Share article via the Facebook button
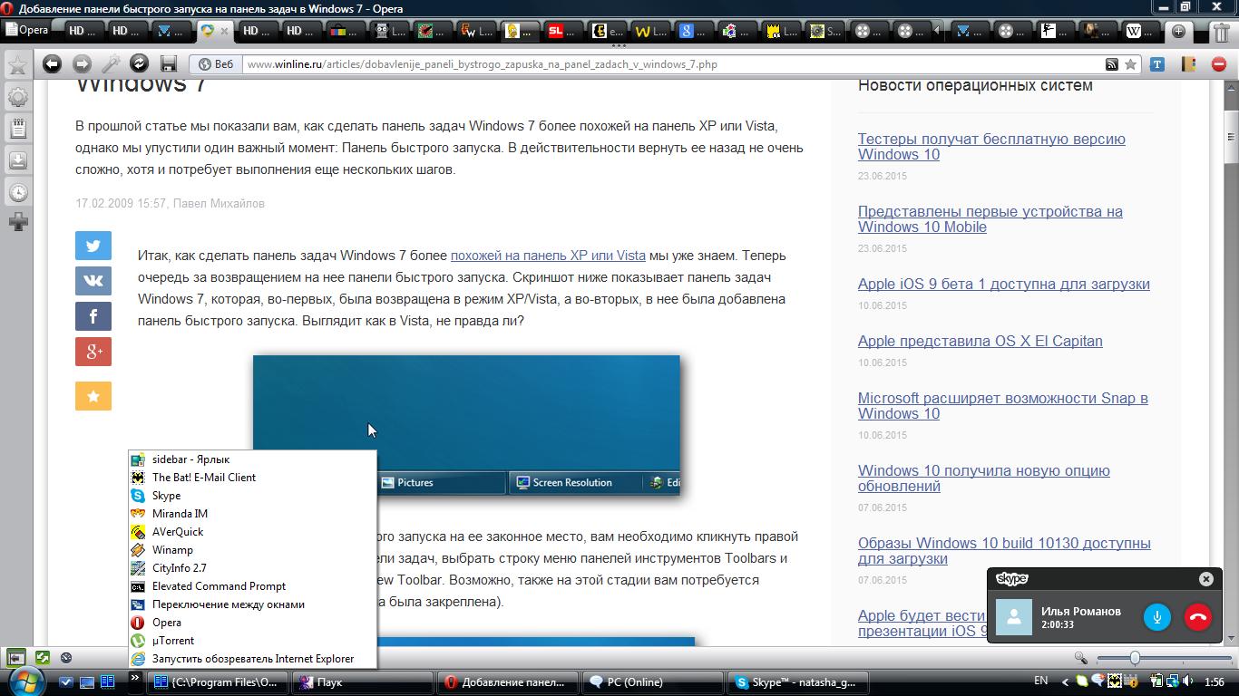The image size is (1239, 696). (93, 316)
